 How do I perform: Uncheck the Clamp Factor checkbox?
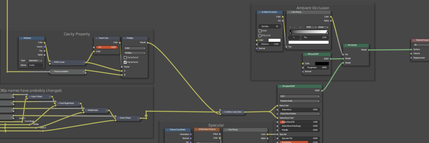click(125, 62)
